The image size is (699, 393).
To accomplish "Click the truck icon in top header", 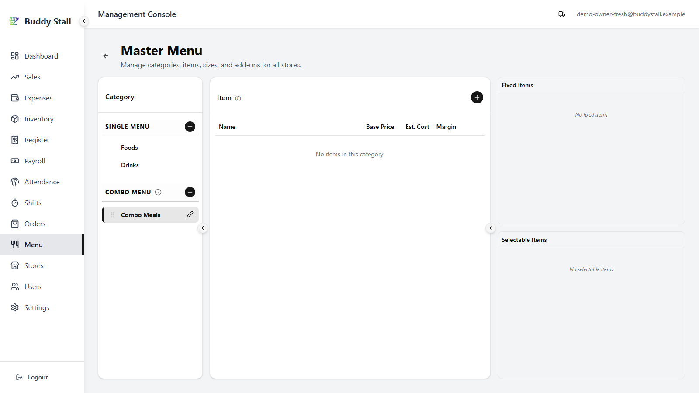I will click(562, 14).
